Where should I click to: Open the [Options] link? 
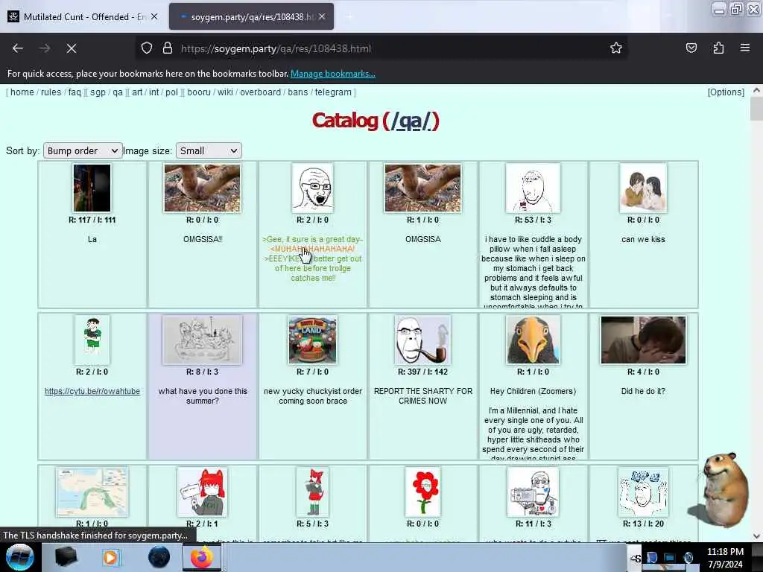coord(726,92)
